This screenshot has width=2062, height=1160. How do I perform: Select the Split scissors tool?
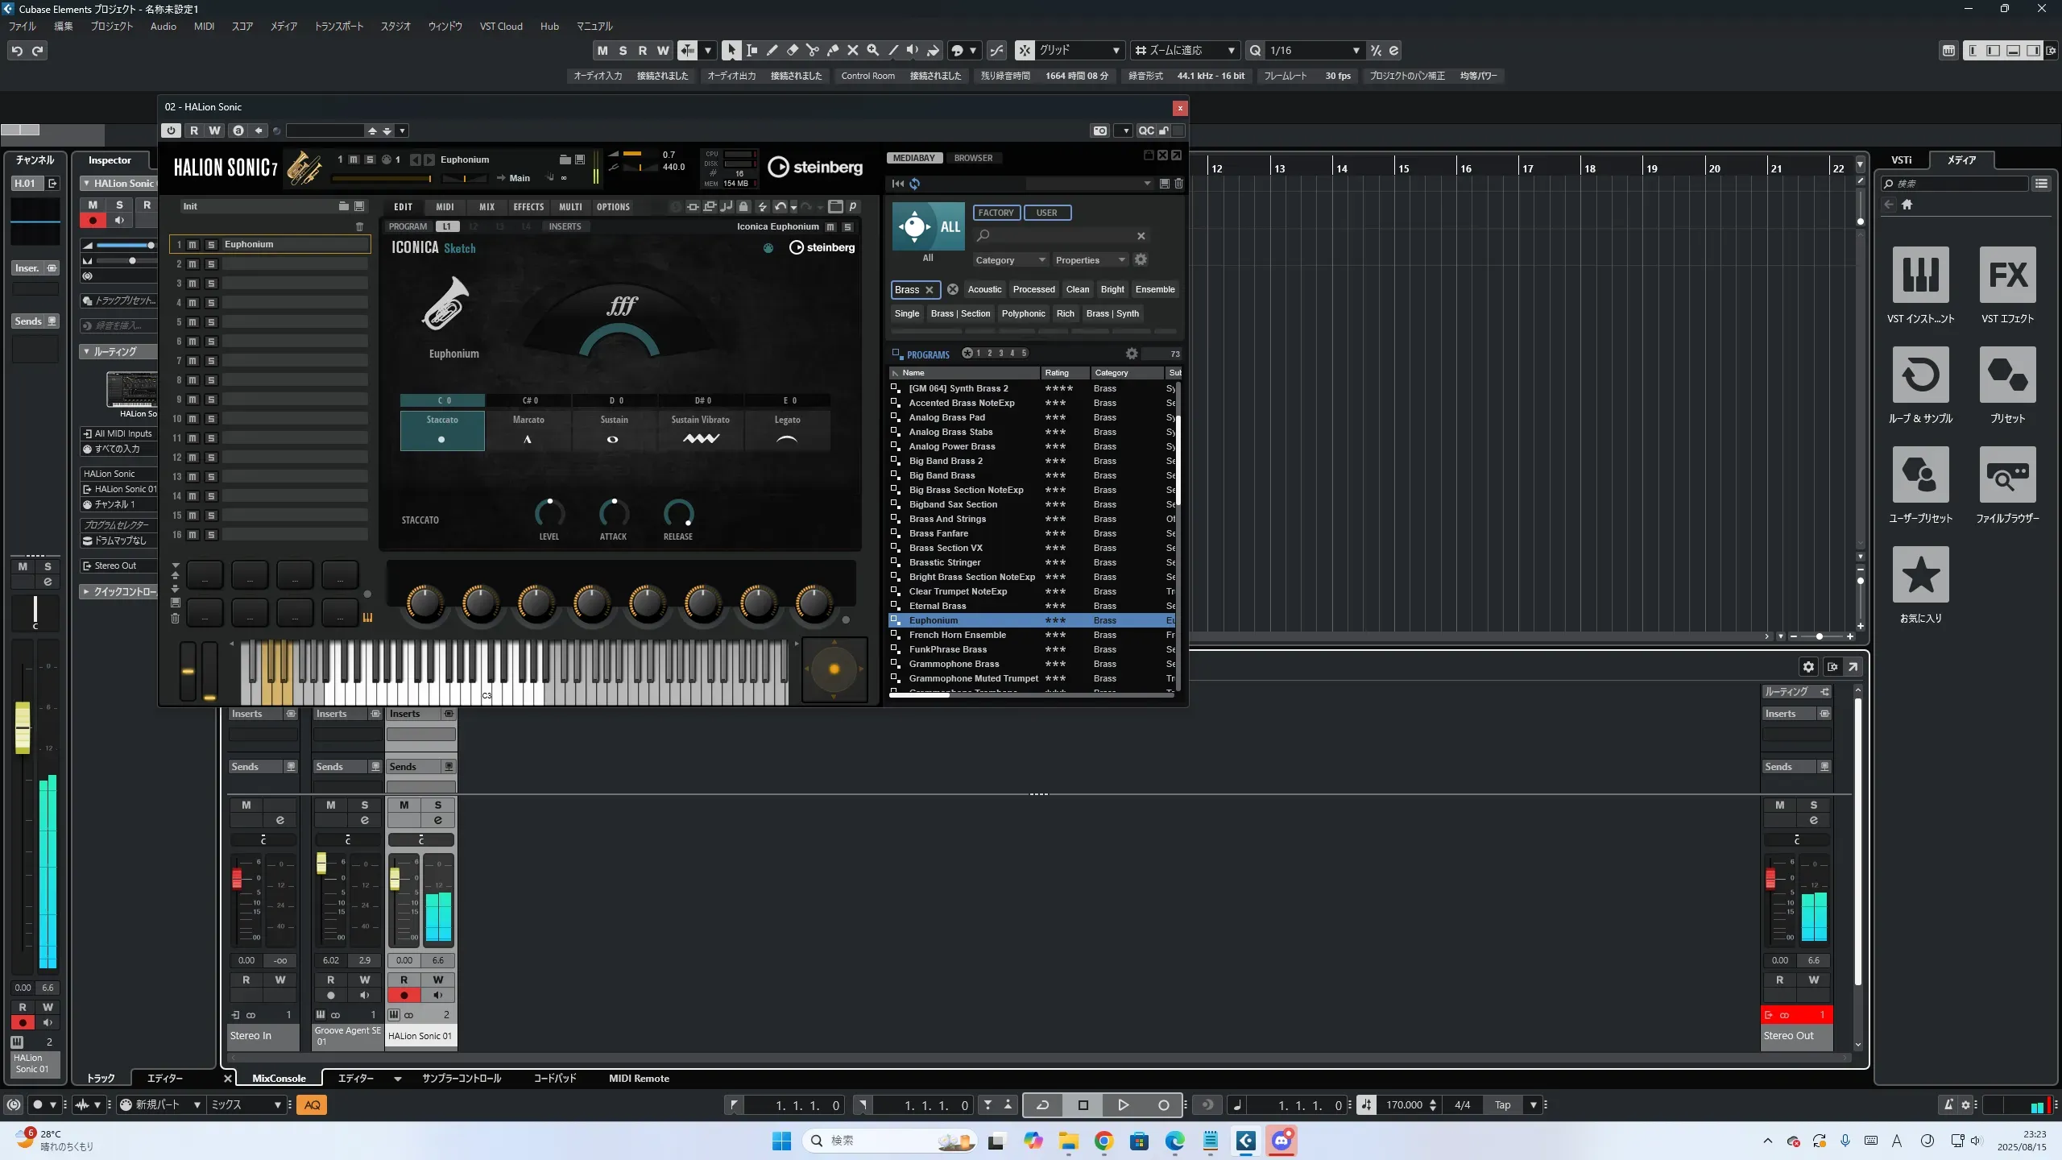click(x=812, y=51)
